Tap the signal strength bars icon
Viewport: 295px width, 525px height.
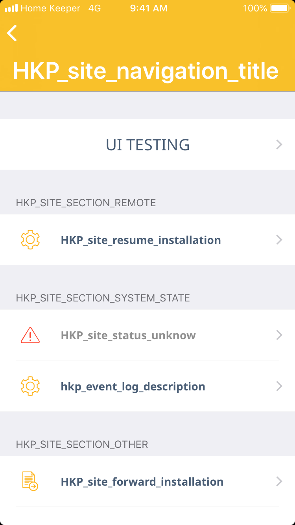pos(11,8)
